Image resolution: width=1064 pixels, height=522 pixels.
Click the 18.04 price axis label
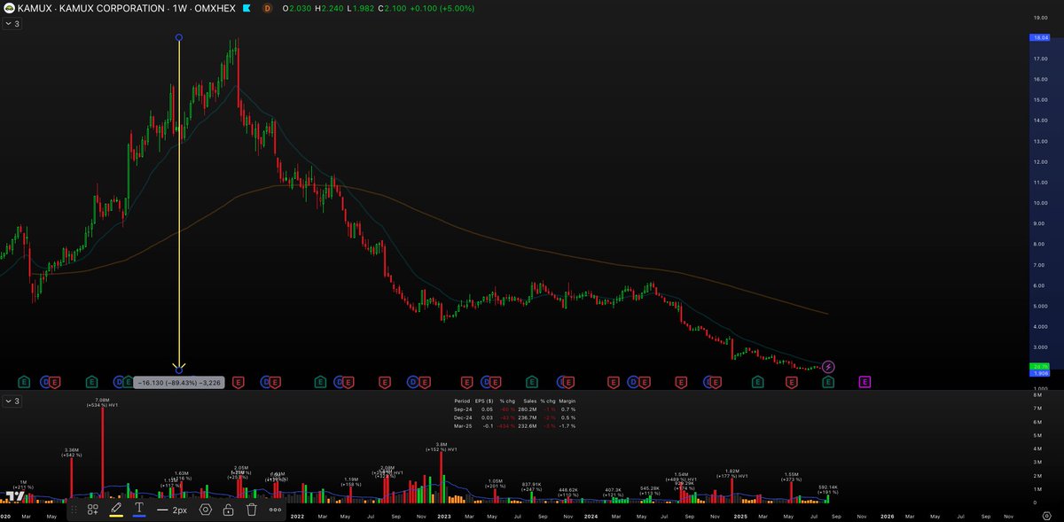tap(1040, 38)
